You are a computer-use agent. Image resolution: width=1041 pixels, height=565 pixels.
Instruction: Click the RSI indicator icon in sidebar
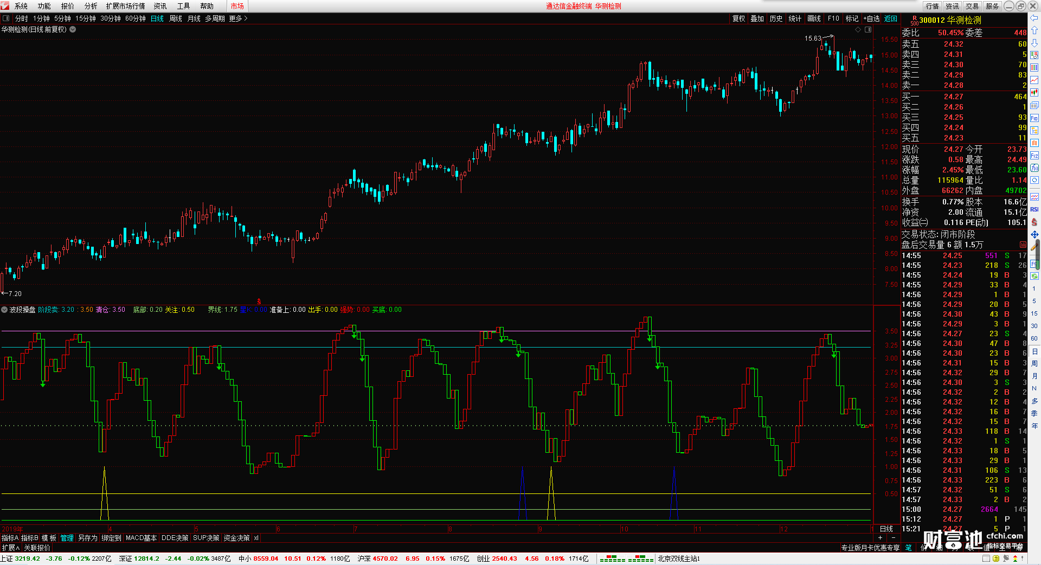pos(1034,209)
